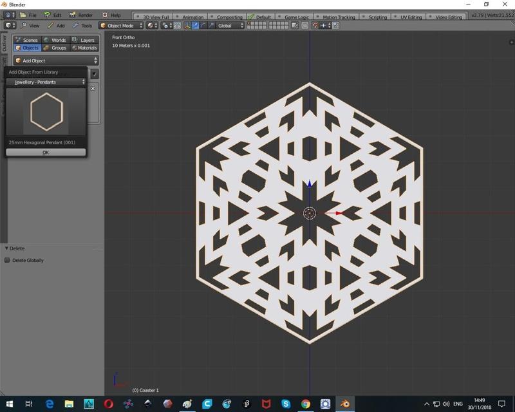Open the viewport shading selector
The height and width of the screenshot is (412, 515).
click(x=152, y=26)
